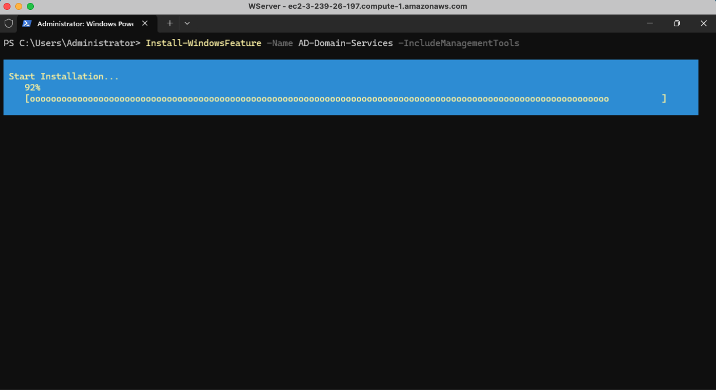Click the administrator shield icon in the terminal
Viewport: 716px width, 390px height.
pyautogui.click(x=9, y=23)
